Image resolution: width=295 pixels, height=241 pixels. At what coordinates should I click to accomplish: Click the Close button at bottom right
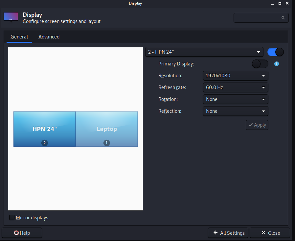270,233
